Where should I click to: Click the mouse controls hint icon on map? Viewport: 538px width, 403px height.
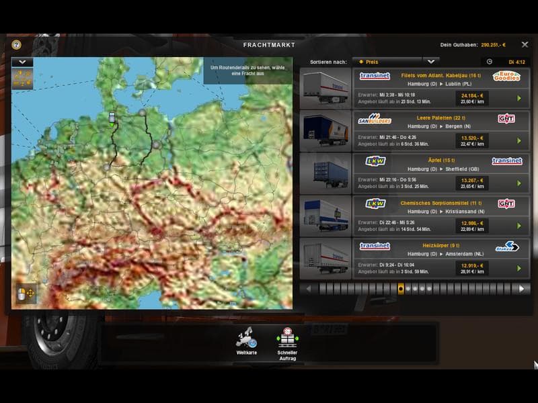(26, 294)
